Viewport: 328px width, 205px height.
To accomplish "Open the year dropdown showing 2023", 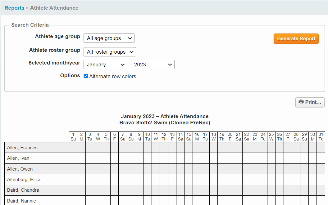I will click(153, 65).
